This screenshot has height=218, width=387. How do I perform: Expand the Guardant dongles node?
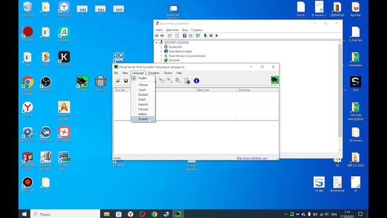[161, 51]
